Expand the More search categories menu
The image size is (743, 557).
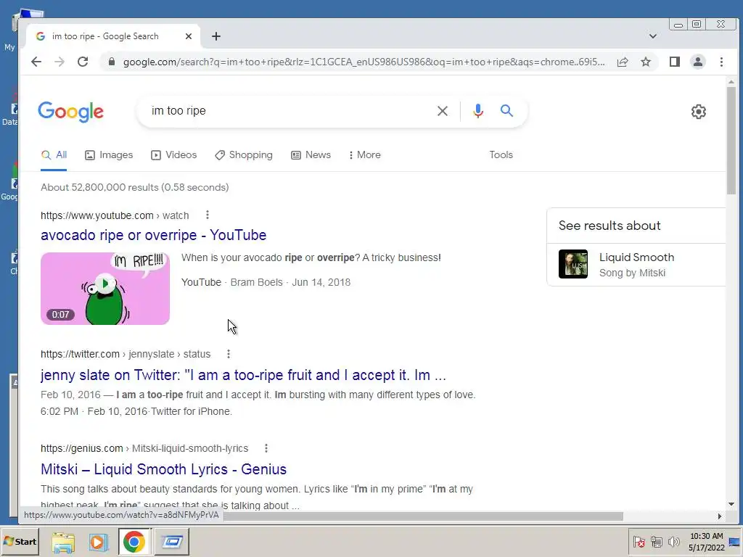point(364,155)
